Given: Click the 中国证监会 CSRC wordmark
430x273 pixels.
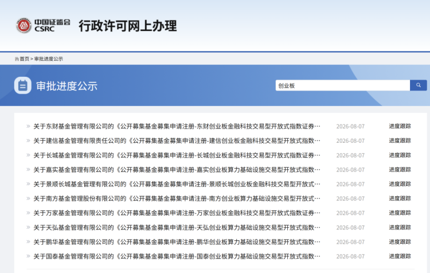Looking at the screenshot, I should tap(52, 25).
